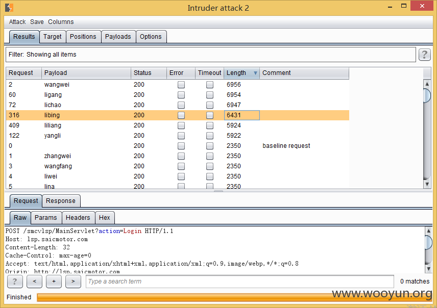Click request pane scroll up arrow
Image resolution: width=437 pixels, height=308 pixels.
429,231
